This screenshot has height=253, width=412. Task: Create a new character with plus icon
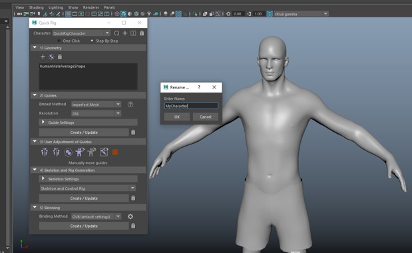click(125, 33)
